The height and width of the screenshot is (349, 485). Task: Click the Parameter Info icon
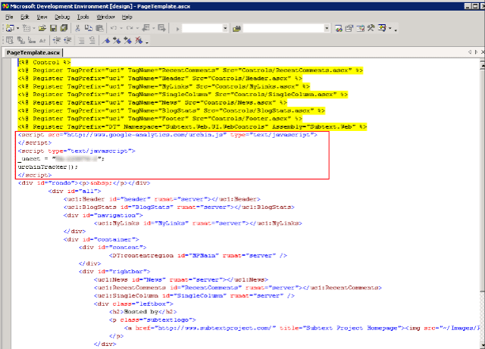pos(20,40)
